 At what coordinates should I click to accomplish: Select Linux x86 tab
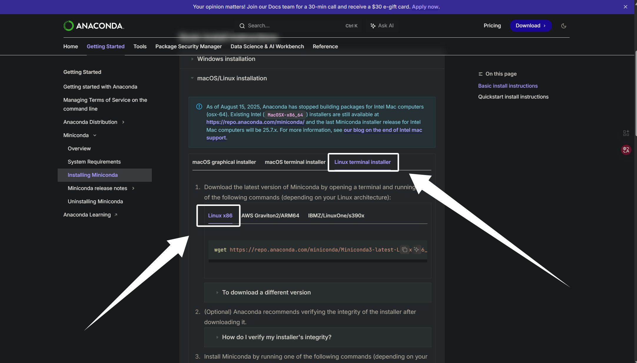(x=220, y=216)
